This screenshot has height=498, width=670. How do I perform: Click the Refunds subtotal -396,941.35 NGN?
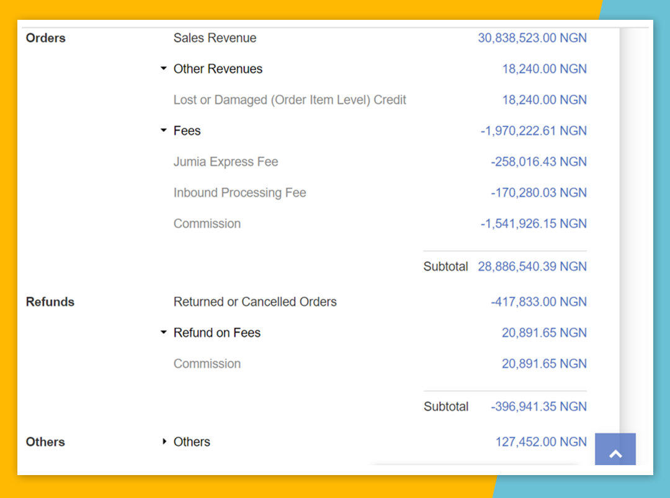(x=538, y=406)
